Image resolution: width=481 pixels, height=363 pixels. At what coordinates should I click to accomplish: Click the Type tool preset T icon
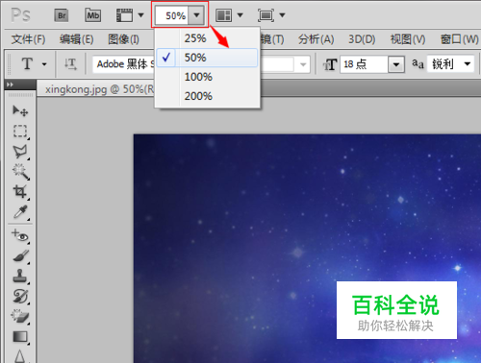tap(27, 64)
